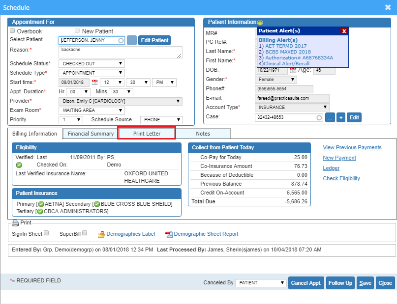Open the Canceled By dropdown

[x=260, y=283]
